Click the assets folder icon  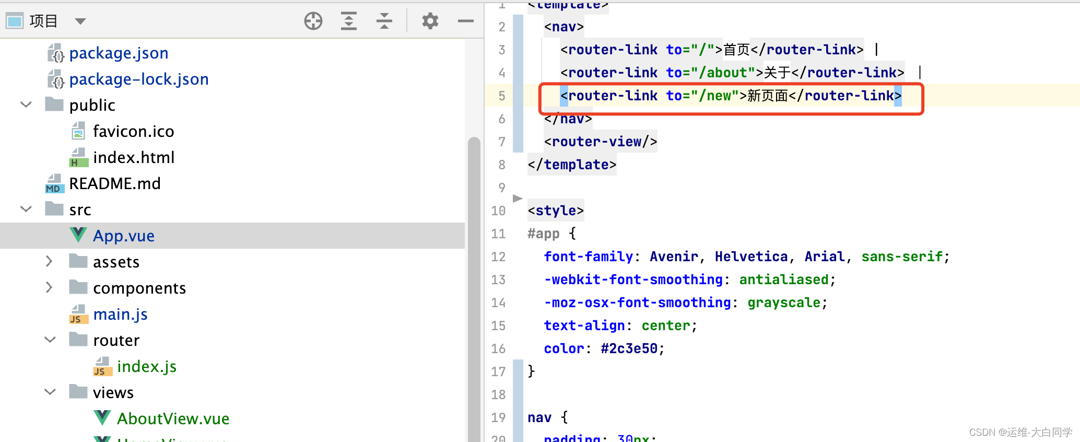(x=78, y=261)
